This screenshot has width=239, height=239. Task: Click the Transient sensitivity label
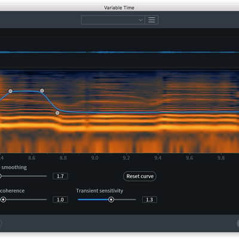pos(100,191)
